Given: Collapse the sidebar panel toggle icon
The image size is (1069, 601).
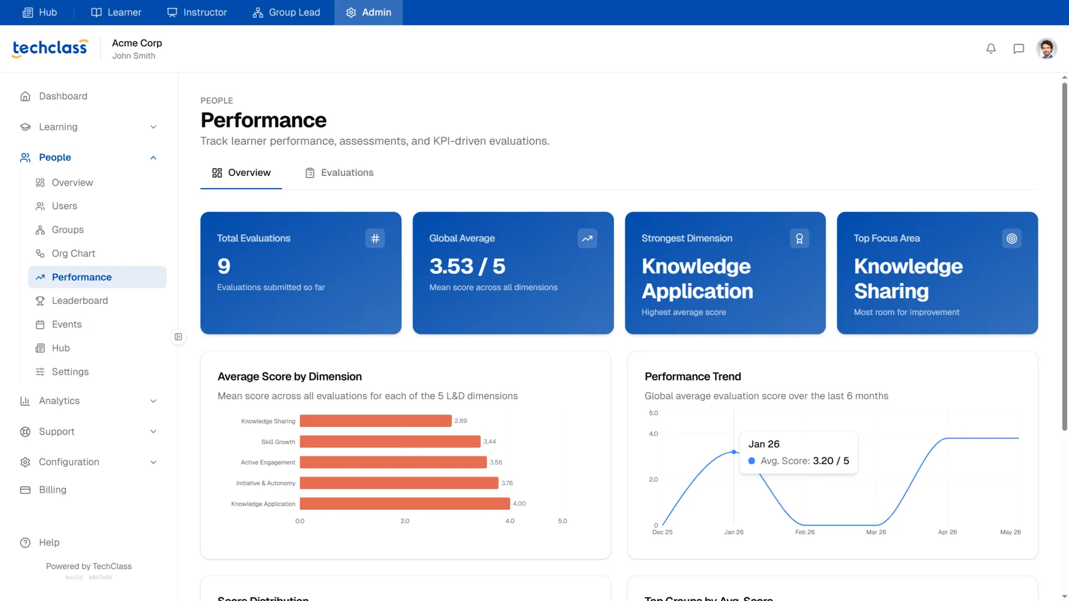Looking at the screenshot, I should coord(178,337).
